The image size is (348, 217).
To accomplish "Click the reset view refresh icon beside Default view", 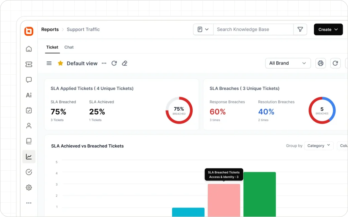I will [x=114, y=63].
